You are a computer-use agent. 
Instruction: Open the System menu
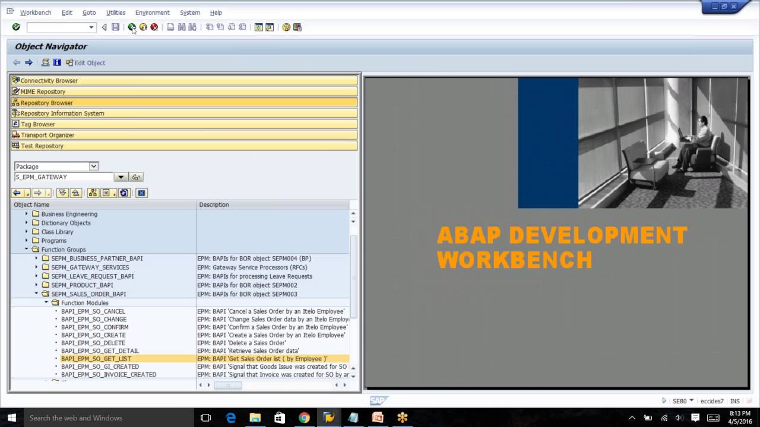(x=190, y=12)
